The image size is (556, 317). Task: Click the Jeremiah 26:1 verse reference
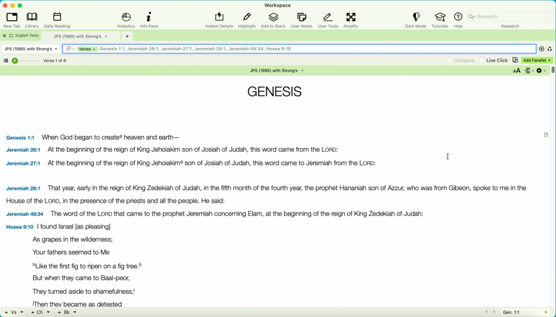[23, 150]
